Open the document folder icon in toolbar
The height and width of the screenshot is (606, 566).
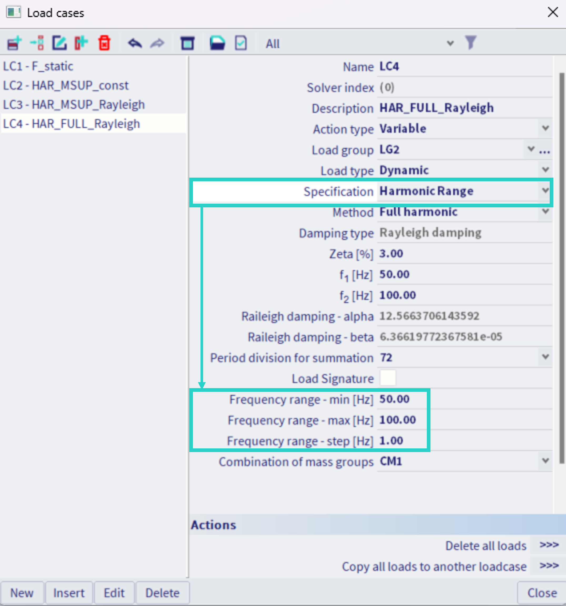pos(217,43)
